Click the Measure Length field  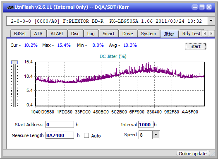[x=60, y=135]
